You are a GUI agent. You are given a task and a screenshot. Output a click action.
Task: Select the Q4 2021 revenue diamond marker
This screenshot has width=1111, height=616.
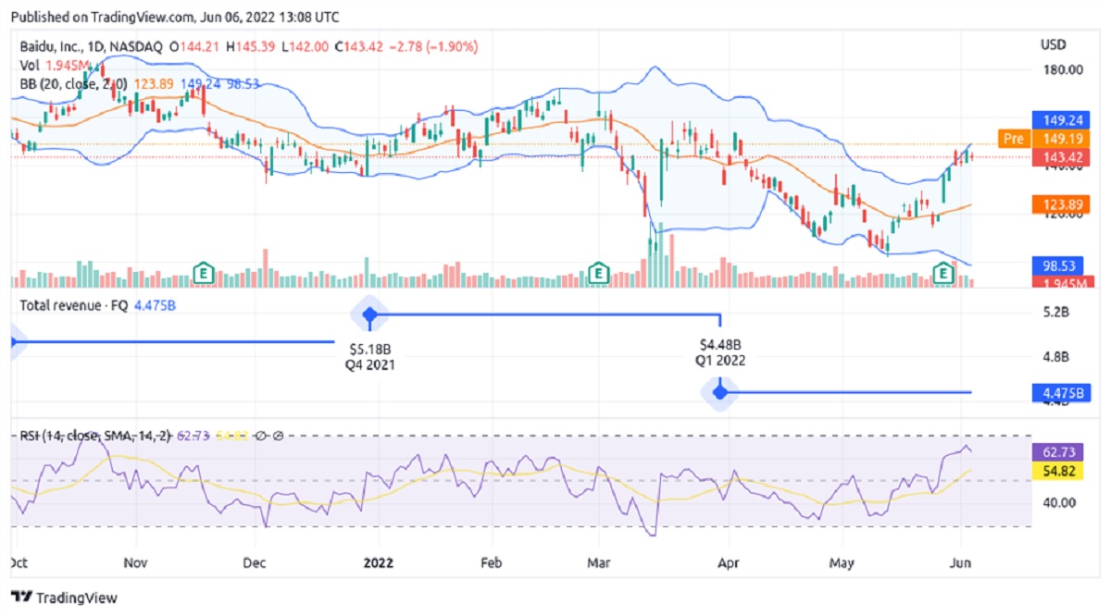point(369,315)
